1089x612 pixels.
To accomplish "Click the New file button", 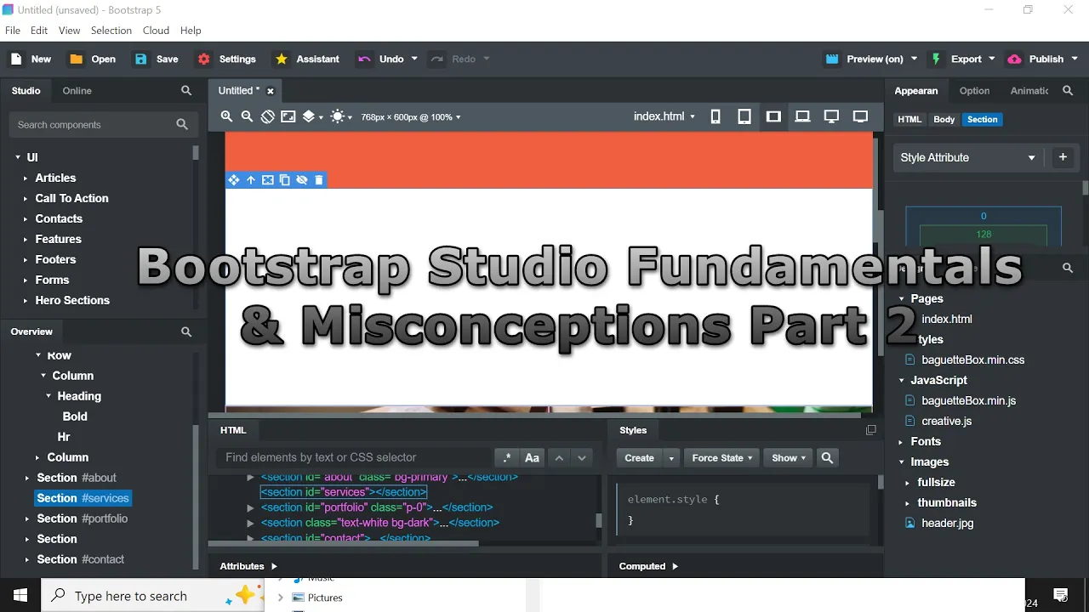I will [31, 59].
